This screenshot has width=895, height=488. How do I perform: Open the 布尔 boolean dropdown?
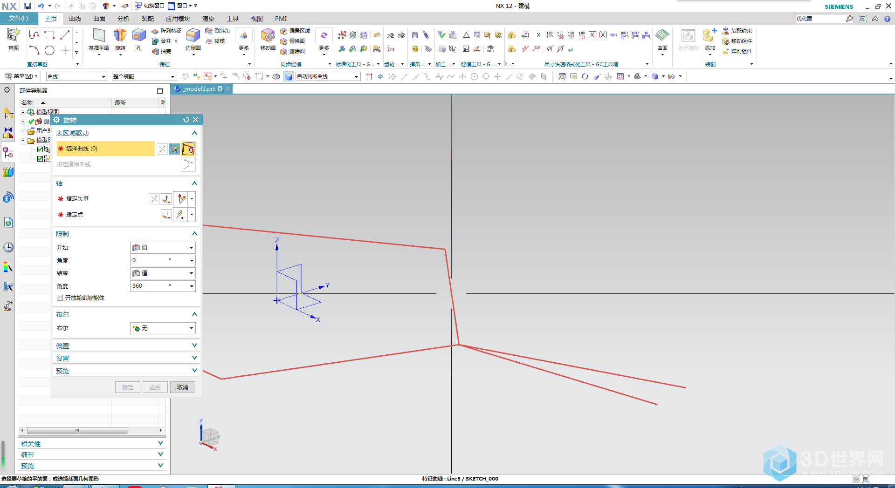point(162,328)
